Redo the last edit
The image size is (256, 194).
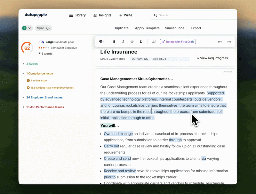[229, 42]
